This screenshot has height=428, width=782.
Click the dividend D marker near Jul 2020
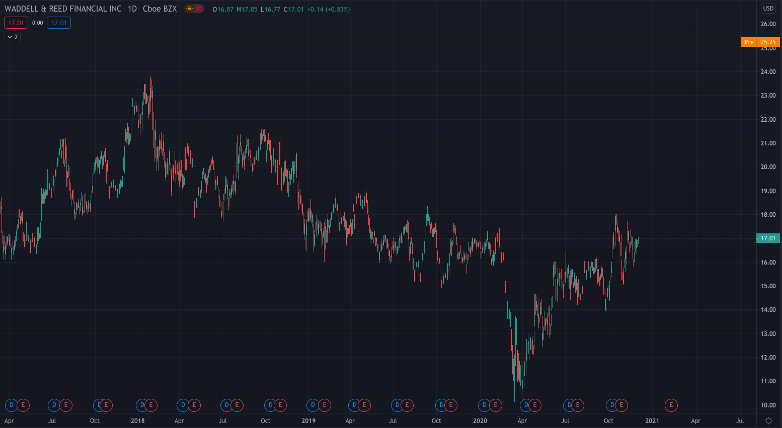pos(569,405)
